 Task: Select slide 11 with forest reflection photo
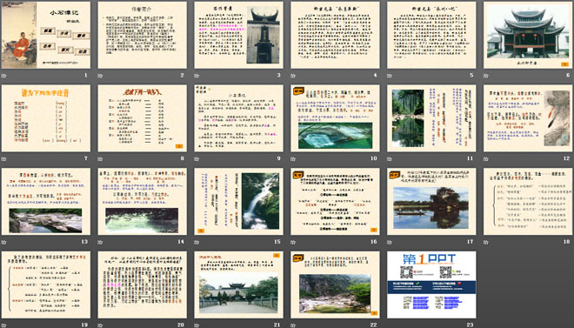point(431,118)
